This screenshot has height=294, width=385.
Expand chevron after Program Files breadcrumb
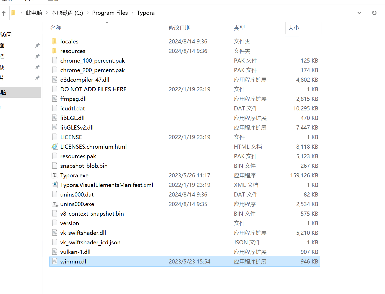tap(132, 13)
